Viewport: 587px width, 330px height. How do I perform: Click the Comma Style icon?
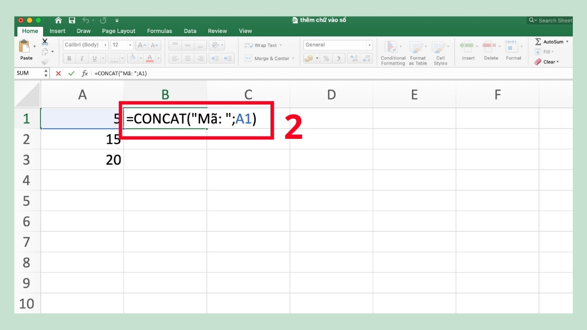(338, 58)
